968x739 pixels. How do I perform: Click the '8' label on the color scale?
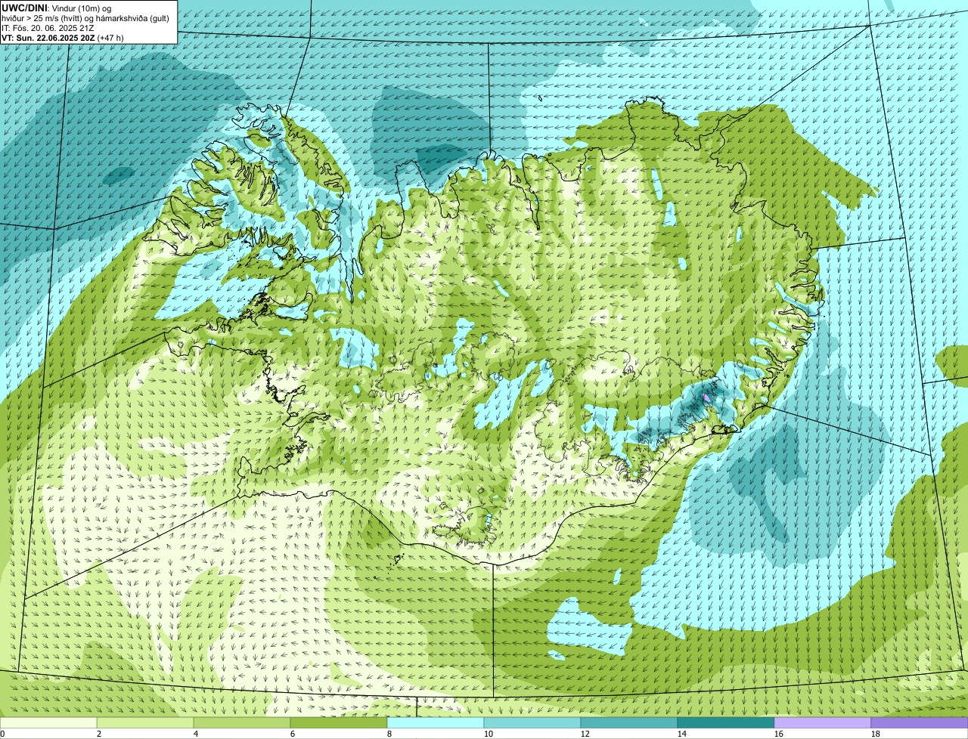(389, 734)
